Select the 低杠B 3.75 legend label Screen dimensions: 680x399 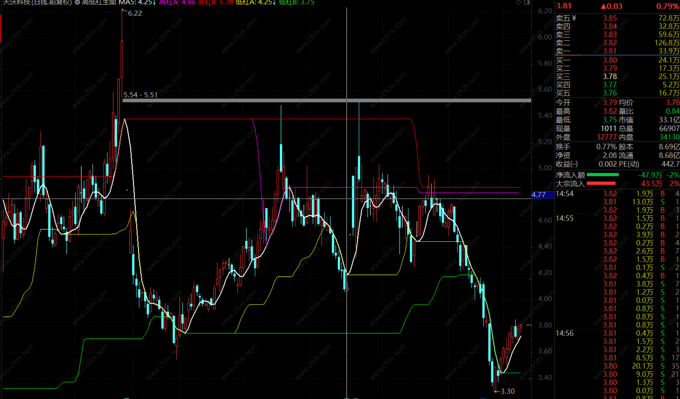tap(296, 2)
